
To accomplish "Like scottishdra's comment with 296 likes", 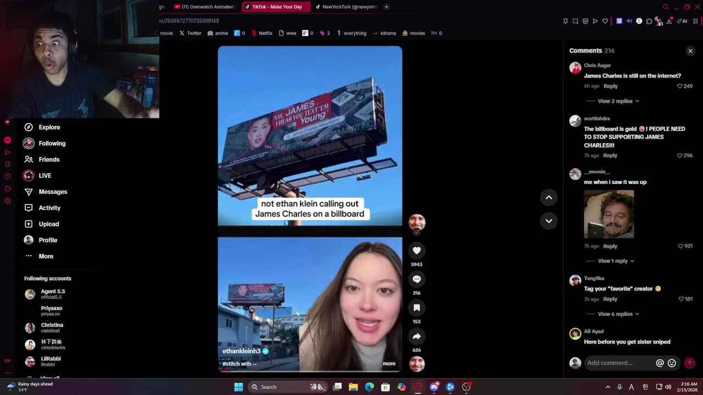I will pos(679,155).
